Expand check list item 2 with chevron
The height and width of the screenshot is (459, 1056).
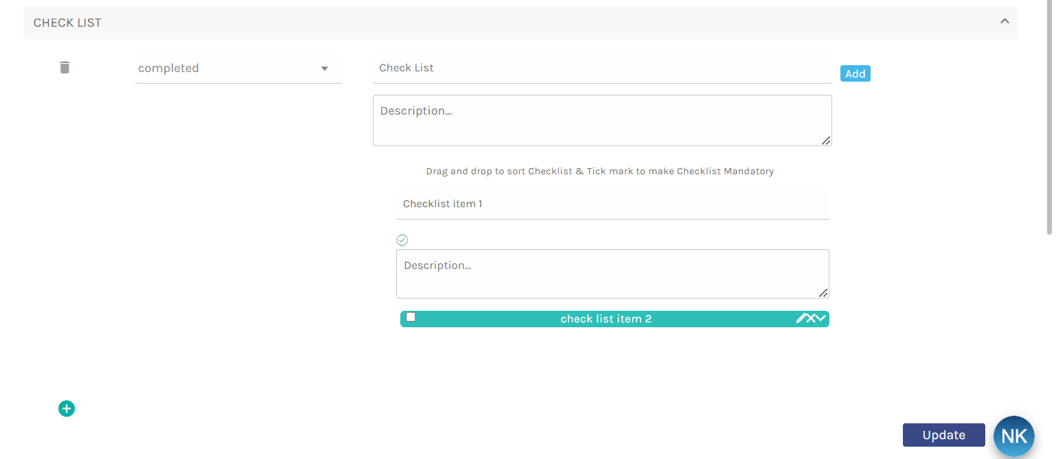(820, 318)
